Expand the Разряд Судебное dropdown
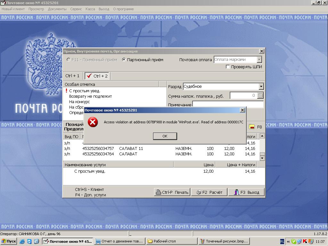 pyautogui.click(x=261, y=86)
